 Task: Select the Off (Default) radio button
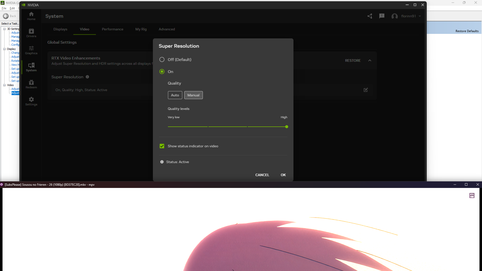[162, 59]
